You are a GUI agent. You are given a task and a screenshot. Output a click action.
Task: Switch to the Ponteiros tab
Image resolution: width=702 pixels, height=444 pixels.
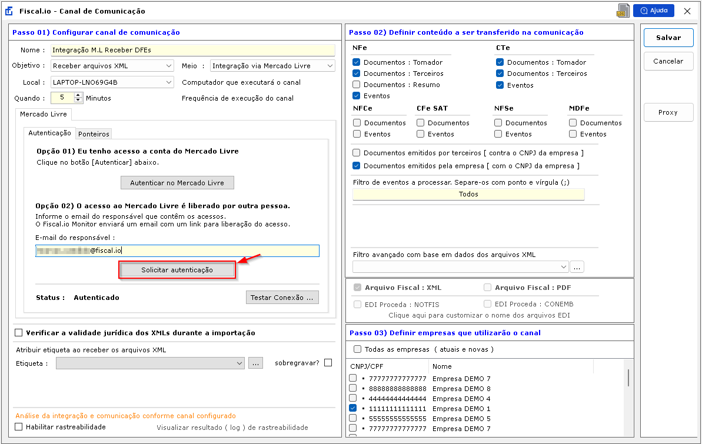tap(94, 134)
